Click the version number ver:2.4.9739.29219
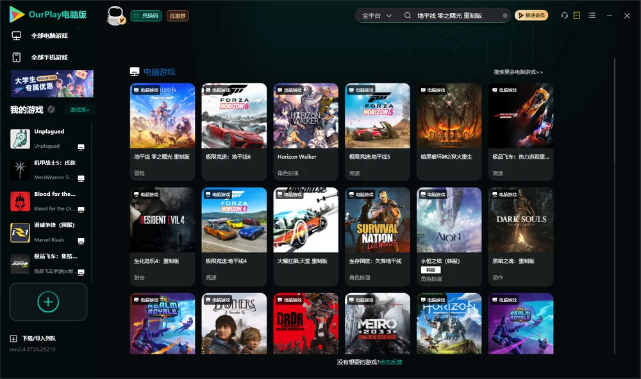Image resolution: width=641 pixels, height=379 pixels. coord(32,349)
